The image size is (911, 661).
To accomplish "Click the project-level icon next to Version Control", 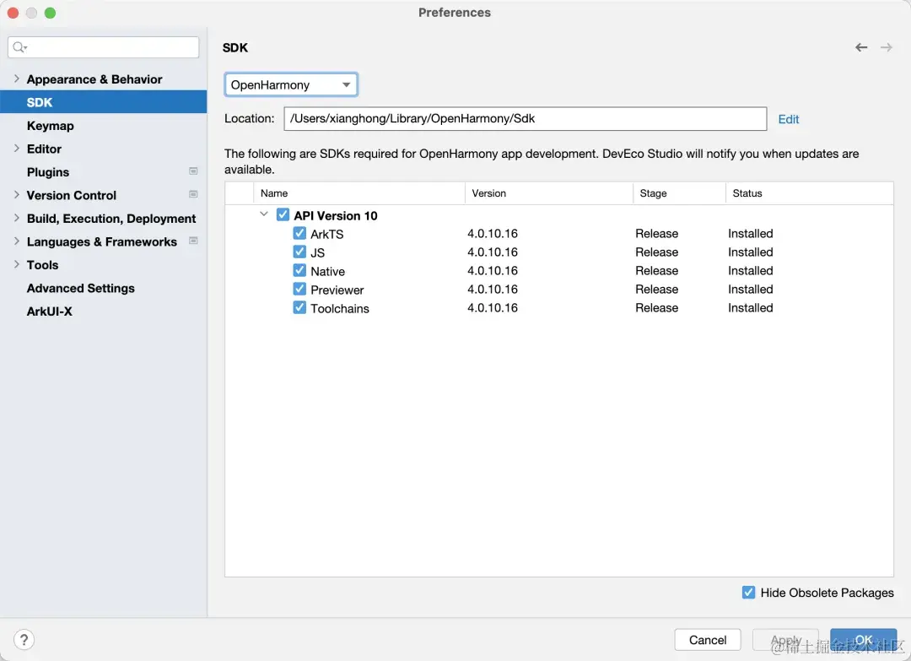I will [193, 194].
